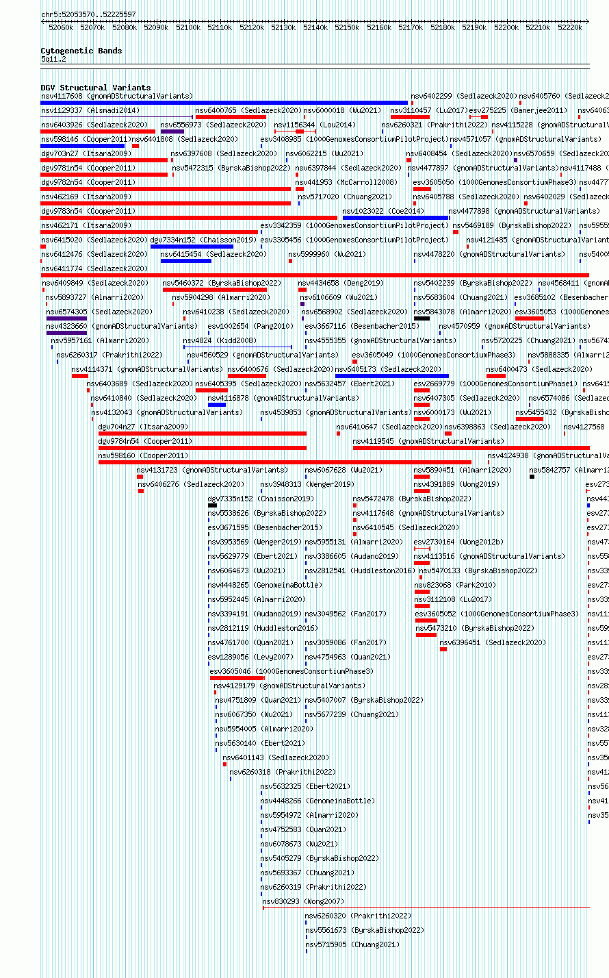Click the nsv4448266 (GenomeinaBottle) label
Image resolution: width=609 pixels, height=978 pixels.
click(x=318, y=801)
